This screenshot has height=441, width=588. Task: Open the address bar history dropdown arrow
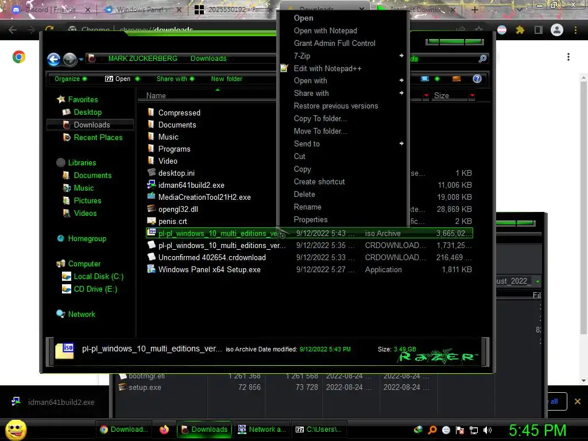click(x=80, y=59)
